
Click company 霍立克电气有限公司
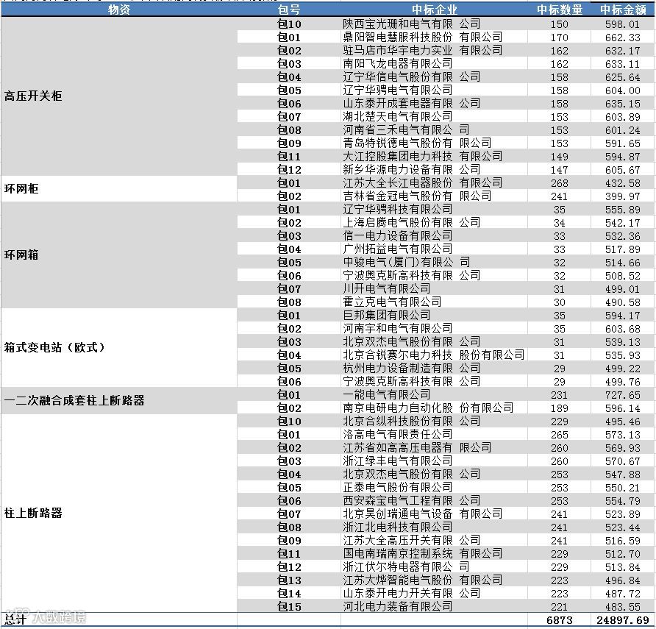click(392, 302)
